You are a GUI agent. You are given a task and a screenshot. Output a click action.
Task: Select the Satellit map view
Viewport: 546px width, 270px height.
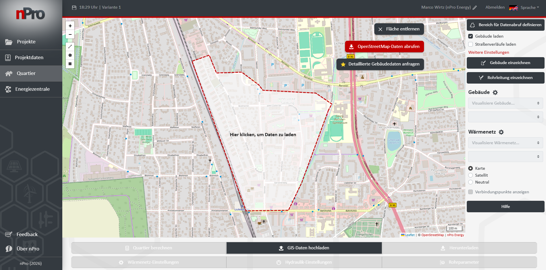[x=471, y=175]
